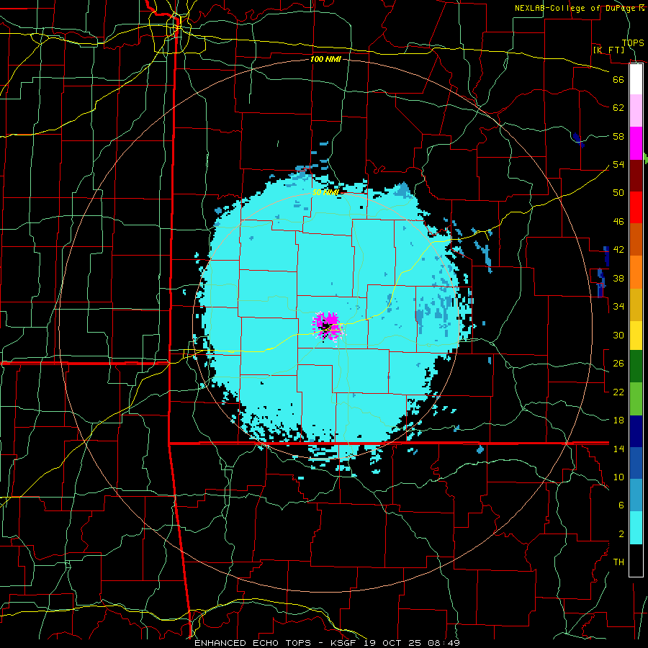Image resolution: width=648 pixels, height=648 pixels.
Task: Click the 46 value on the legend
Action: [x=618, y=222]
